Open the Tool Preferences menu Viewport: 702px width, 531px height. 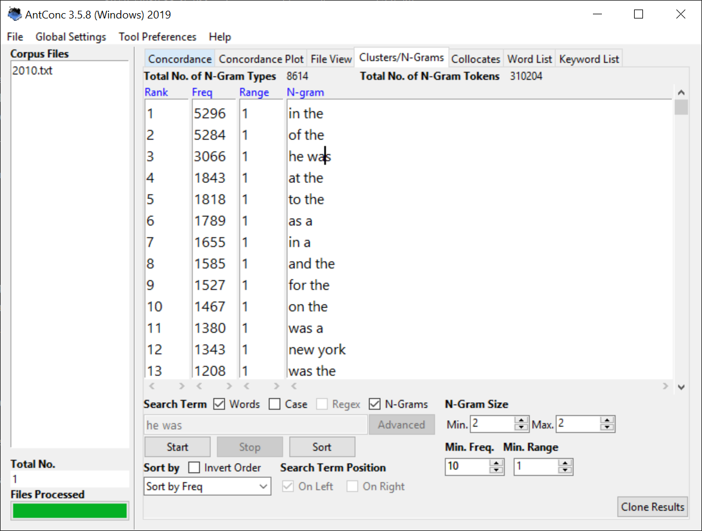click(157, 37)
